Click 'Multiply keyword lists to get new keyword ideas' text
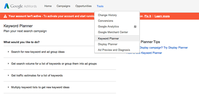 pyautogui.click(x=40, y=87)
